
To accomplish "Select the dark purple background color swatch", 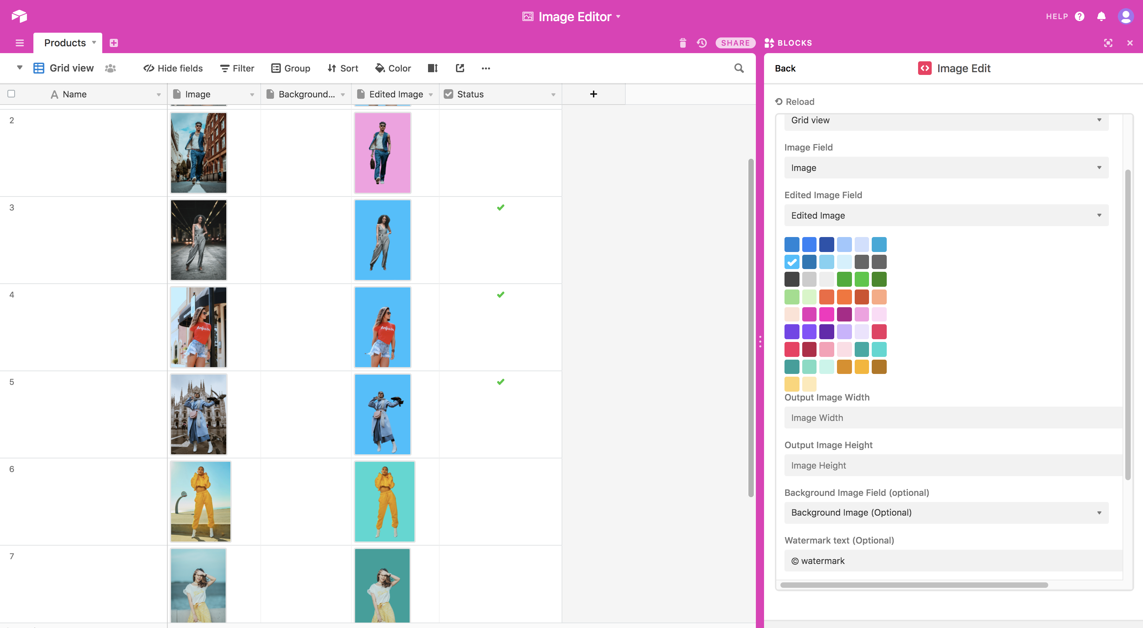I will coord(827,332).
